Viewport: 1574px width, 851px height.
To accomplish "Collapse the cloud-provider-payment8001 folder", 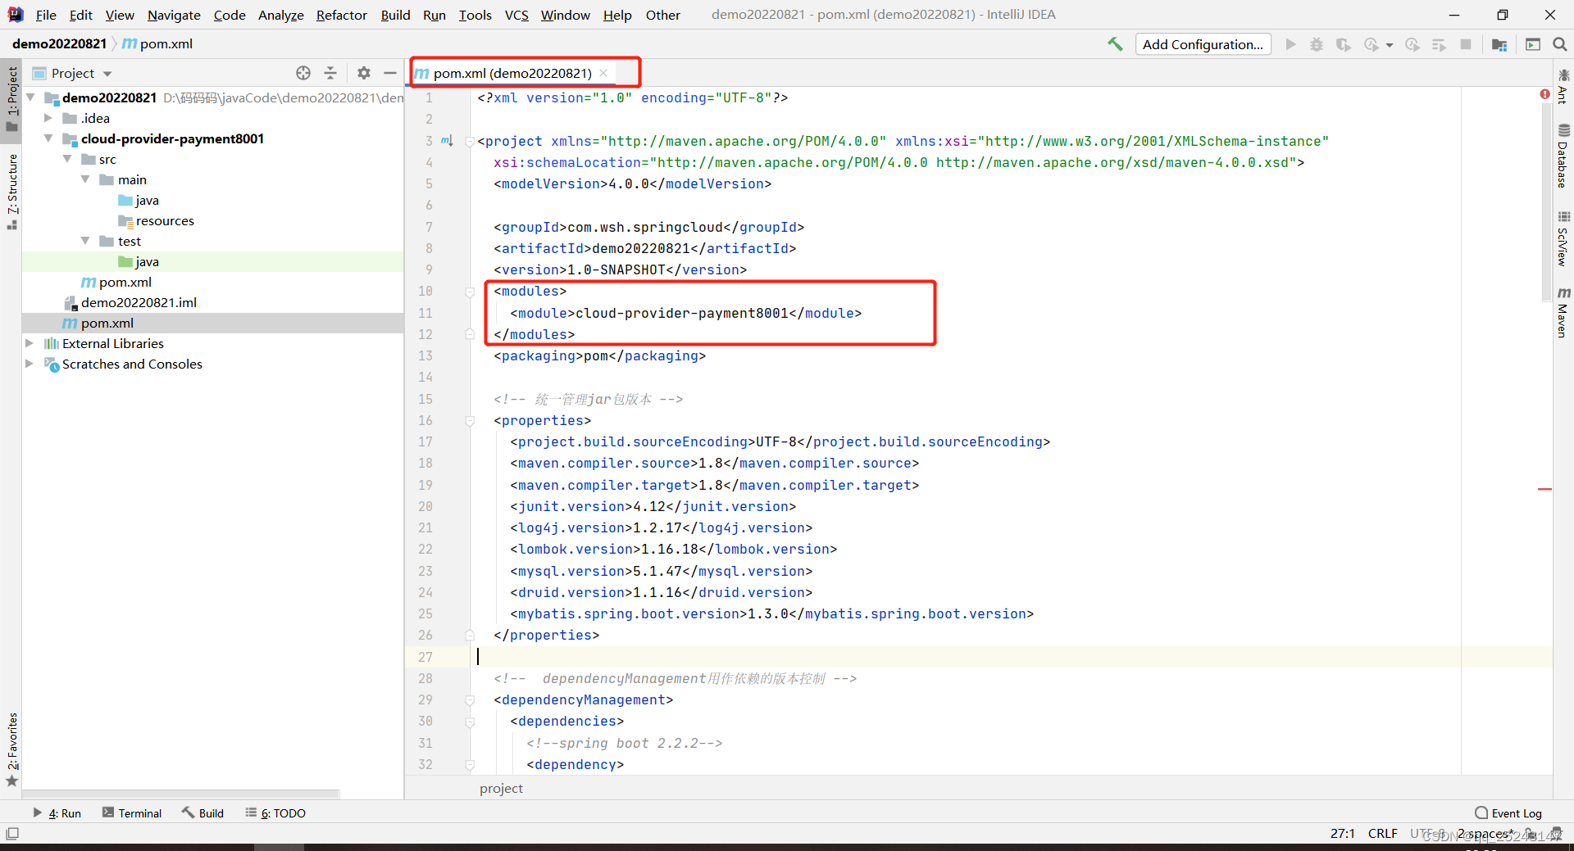I will [48, 138].
